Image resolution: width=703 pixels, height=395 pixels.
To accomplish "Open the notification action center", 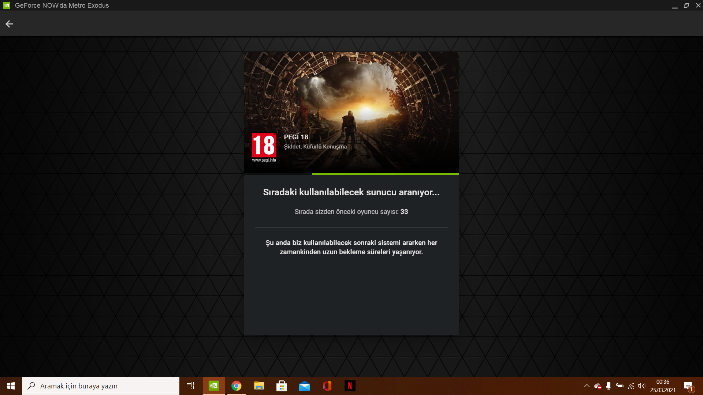I will (688, 386).
